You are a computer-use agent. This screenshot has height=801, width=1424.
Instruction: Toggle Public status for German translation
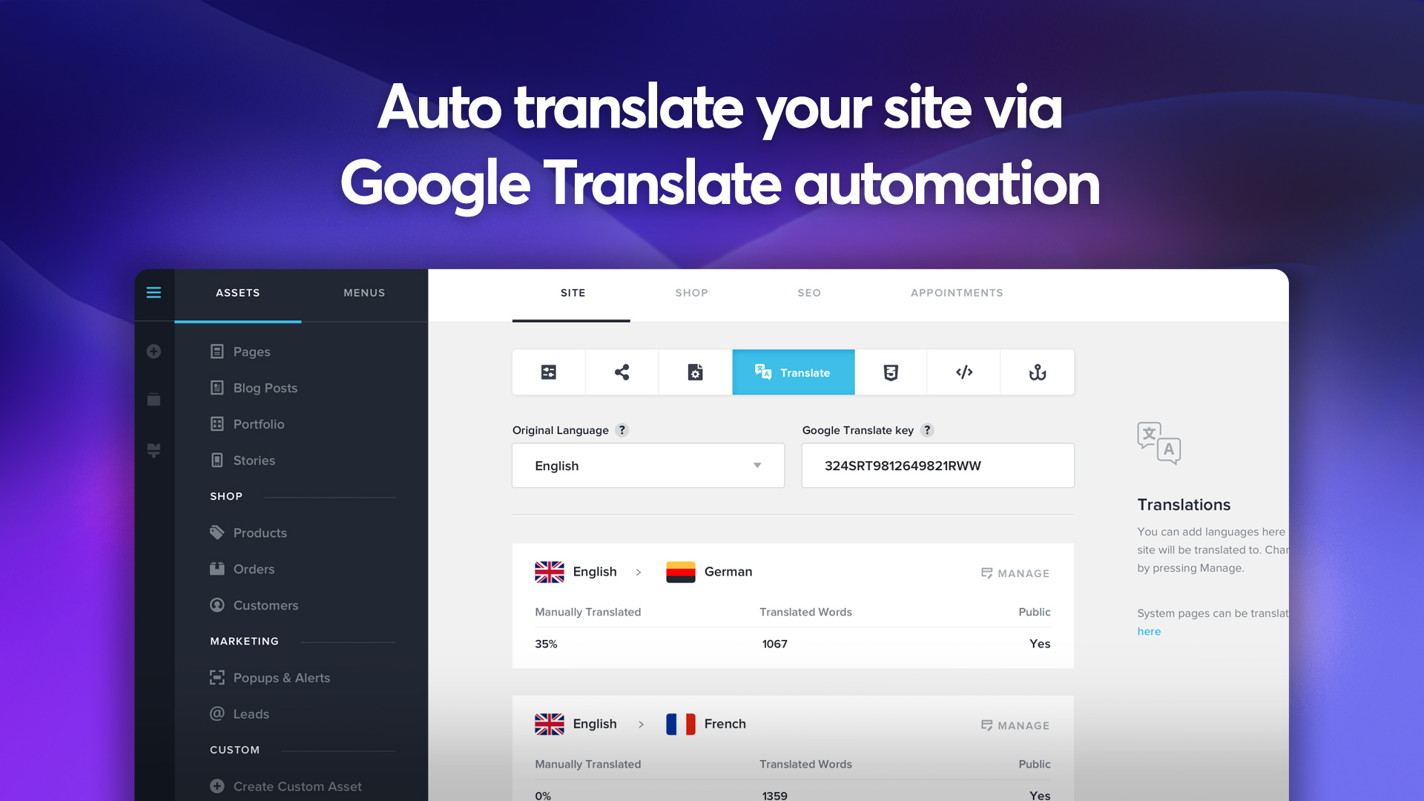click(x=1040, y=644)
